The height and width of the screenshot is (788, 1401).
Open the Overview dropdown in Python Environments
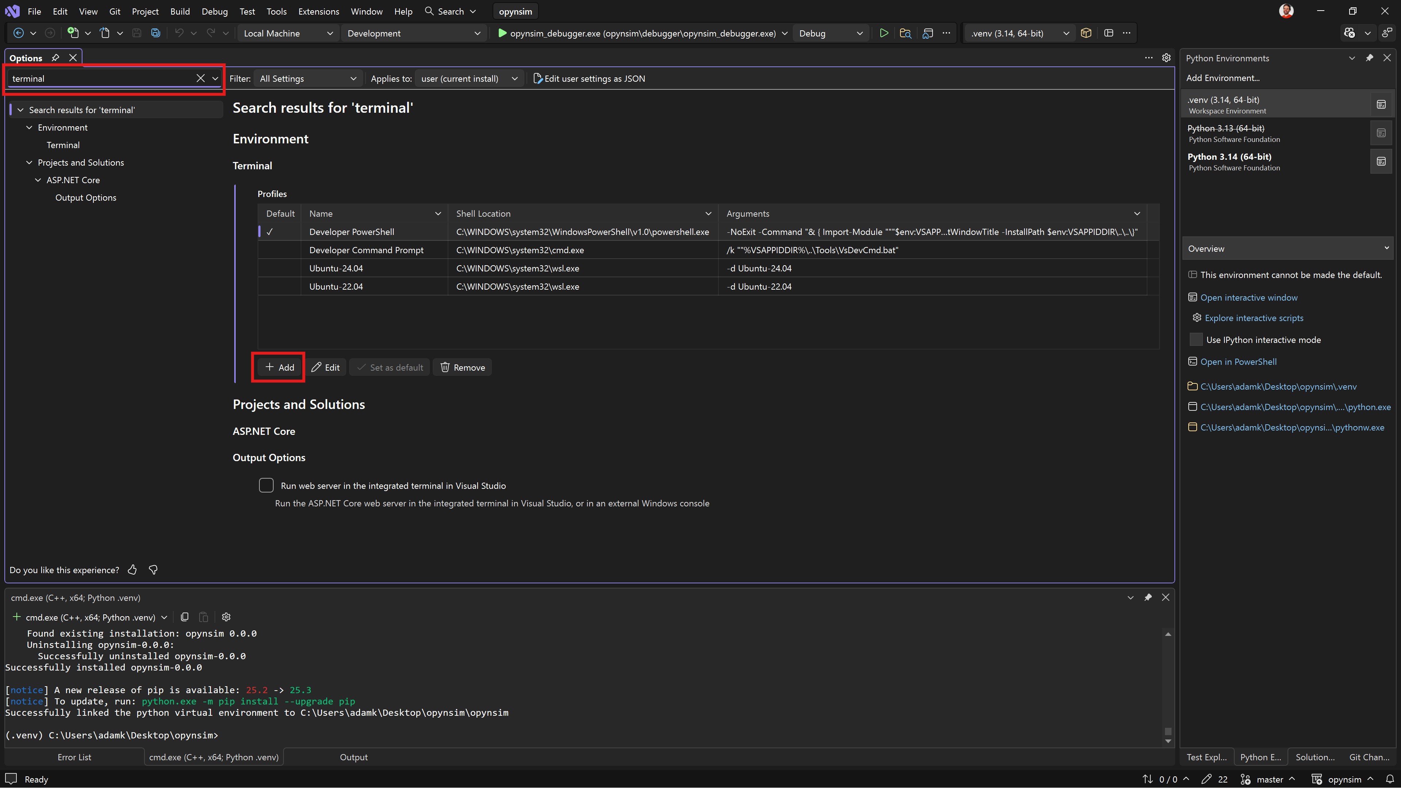[x=1287, y=248]
